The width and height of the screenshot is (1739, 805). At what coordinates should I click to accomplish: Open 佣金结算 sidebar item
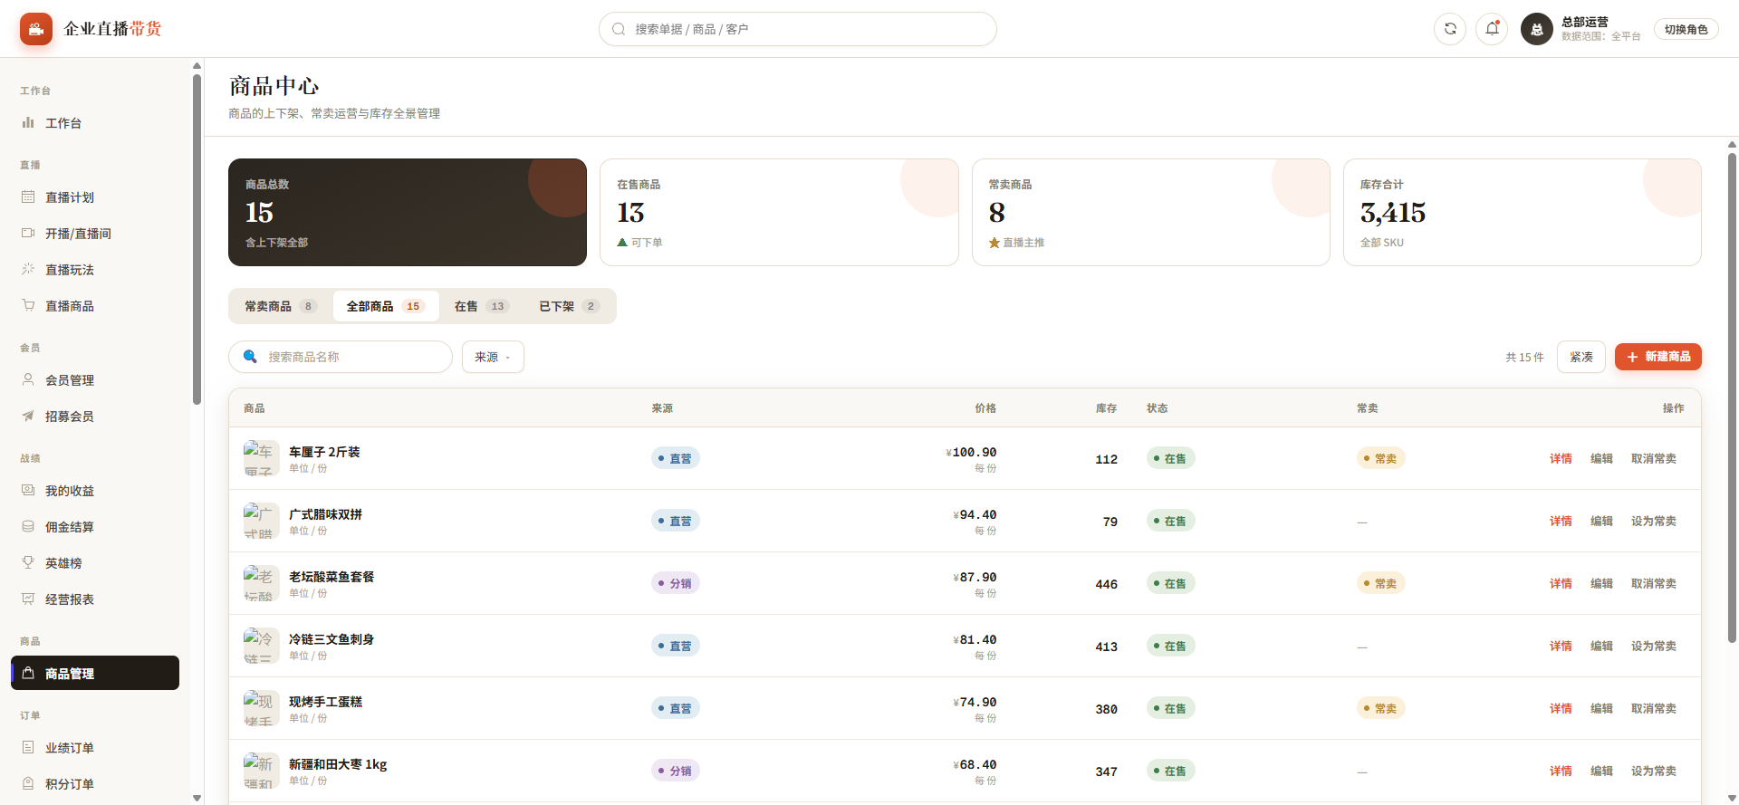coord(95,527)
